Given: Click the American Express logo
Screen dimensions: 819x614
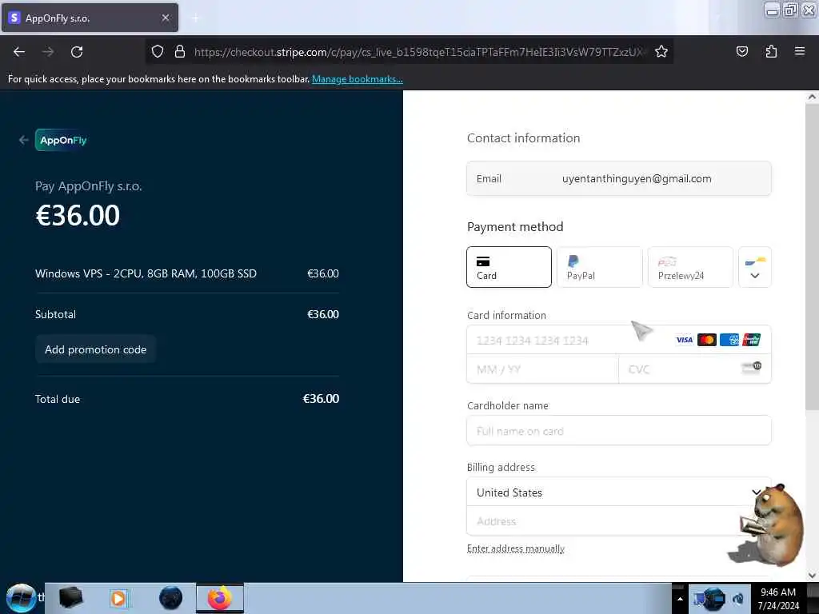Looking at the screenshot, I should (x=729, y=340).
